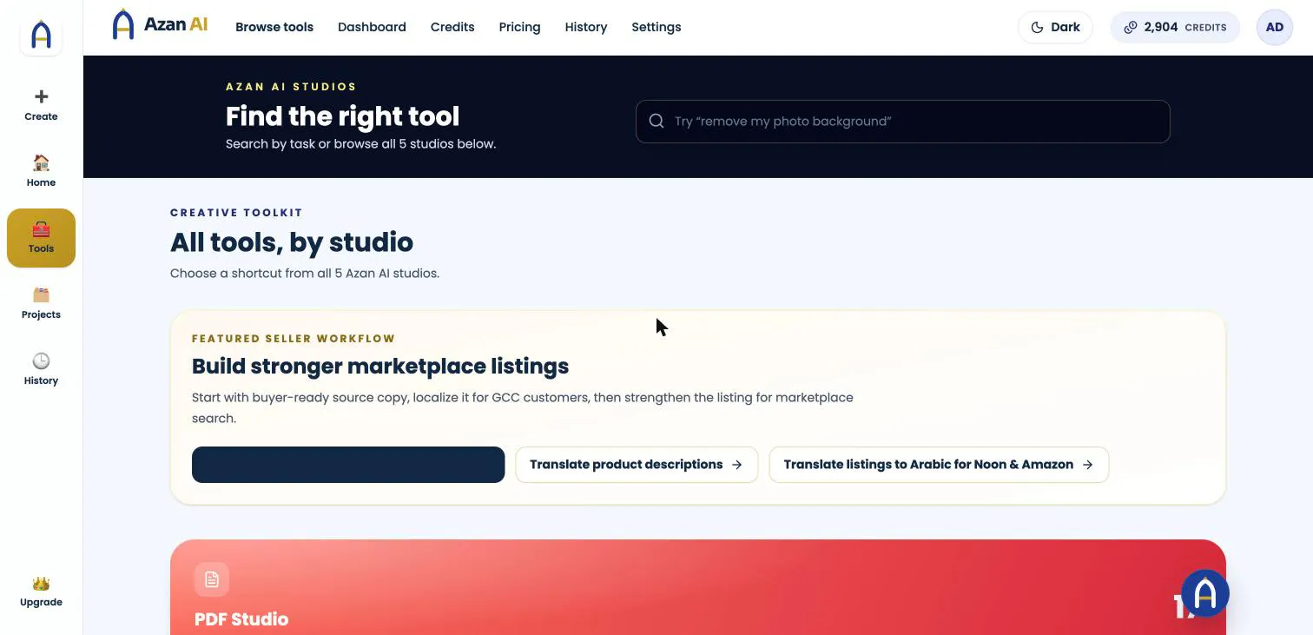Open the AD account avatar menu

(1275, 27)
